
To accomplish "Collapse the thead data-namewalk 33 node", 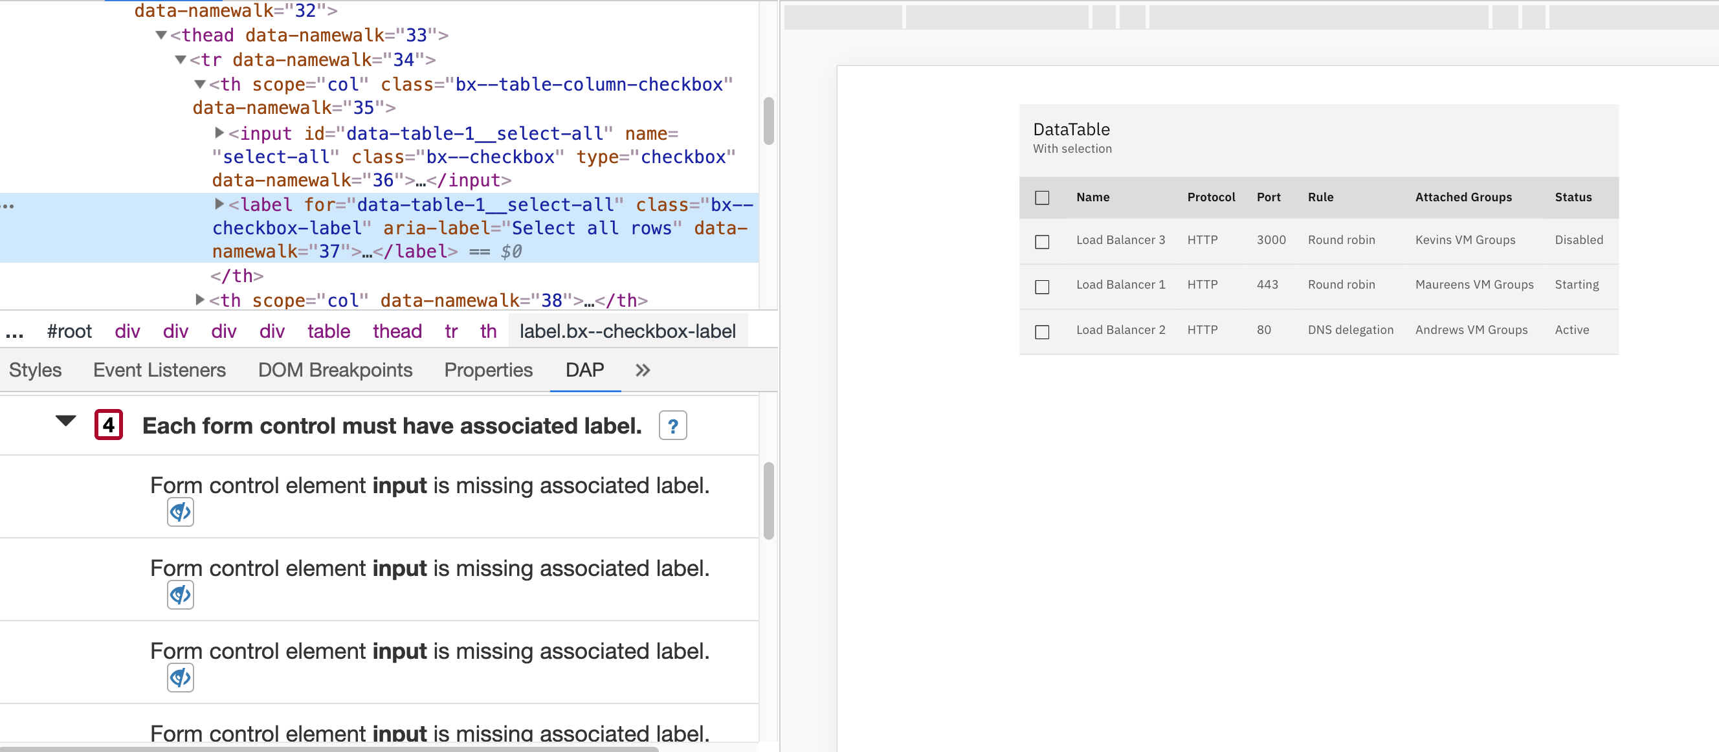I will pyautogui.click(x=161, y=36).
